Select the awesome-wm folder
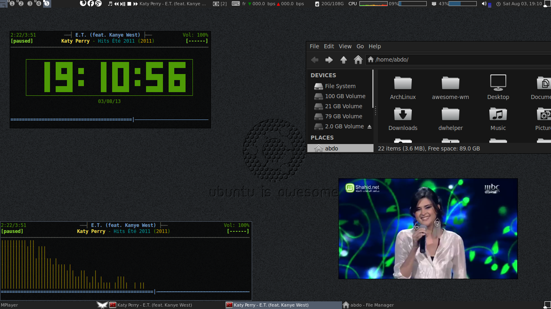This screenshot has height=309, width=551. 451,88
